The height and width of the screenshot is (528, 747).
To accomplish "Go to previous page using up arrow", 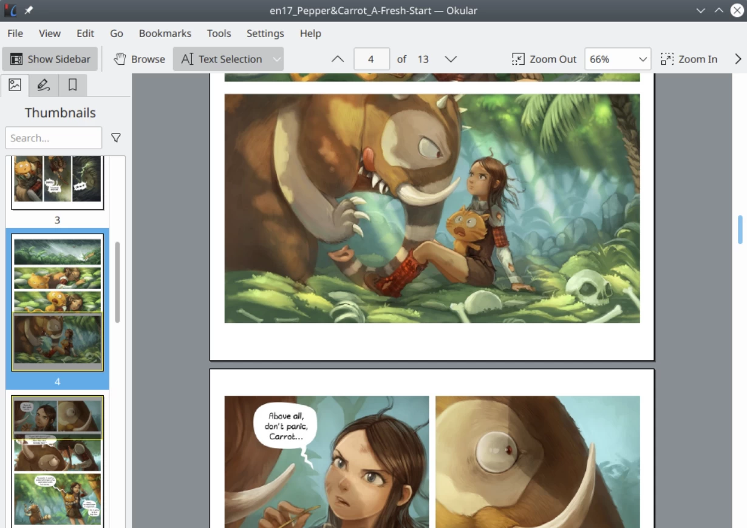I will pos(338,59).
